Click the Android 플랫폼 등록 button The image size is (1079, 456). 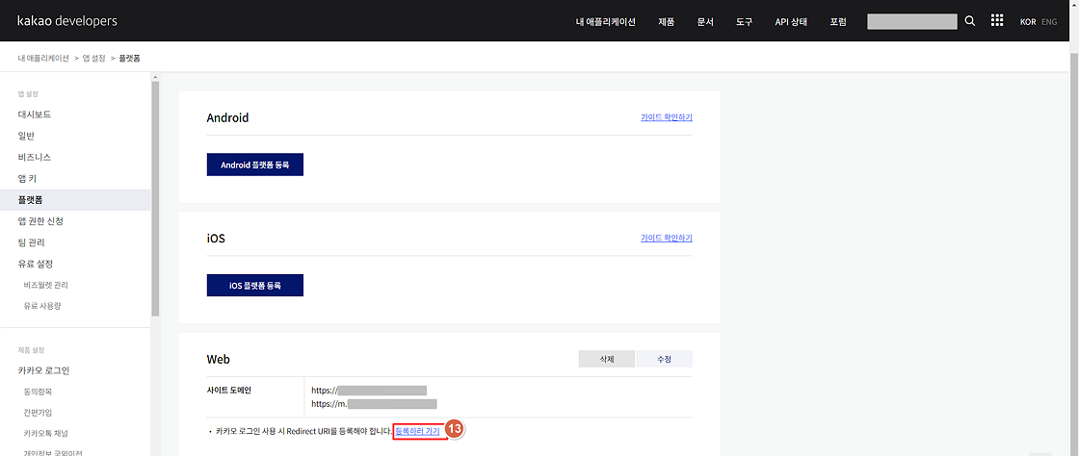click(x=254, y=165)
